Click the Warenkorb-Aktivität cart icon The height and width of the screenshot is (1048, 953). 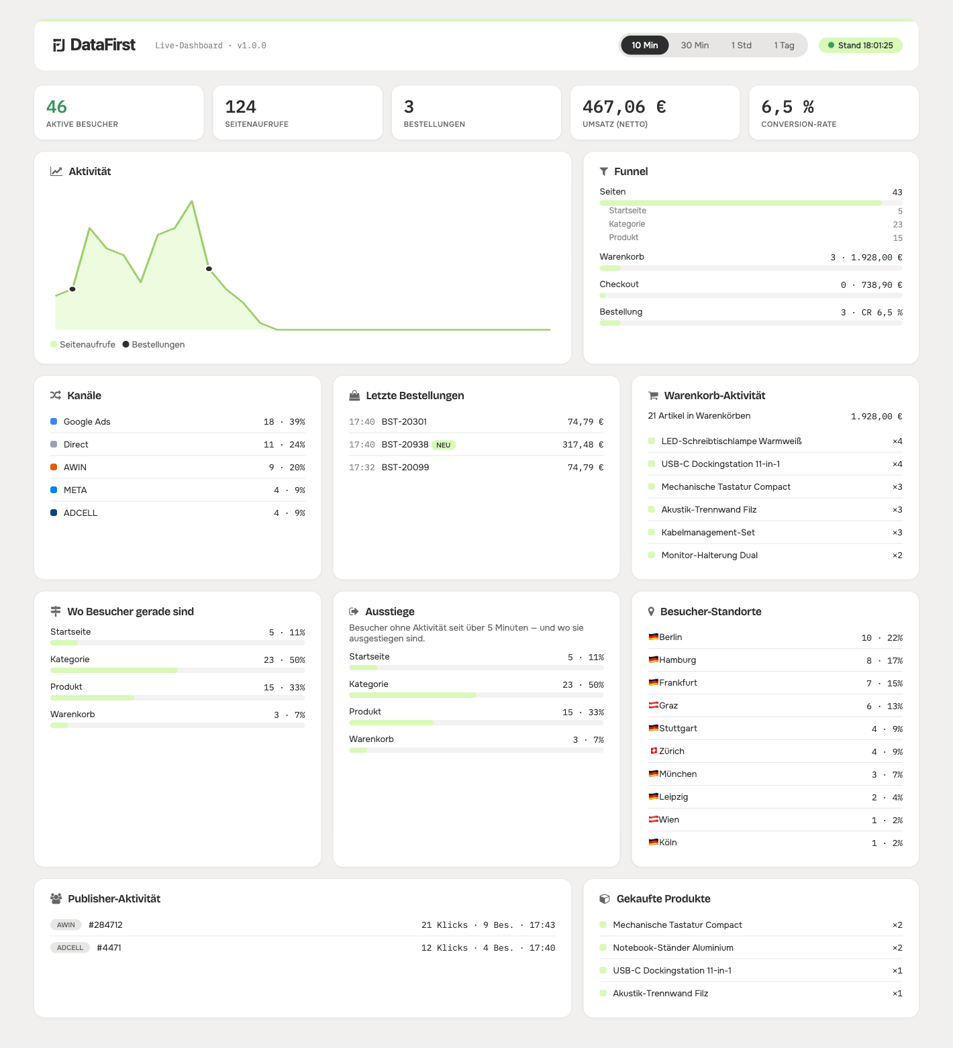click(x=653, y=396)
